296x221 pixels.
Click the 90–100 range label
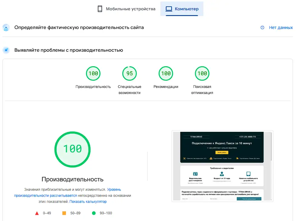click(106, 213)
